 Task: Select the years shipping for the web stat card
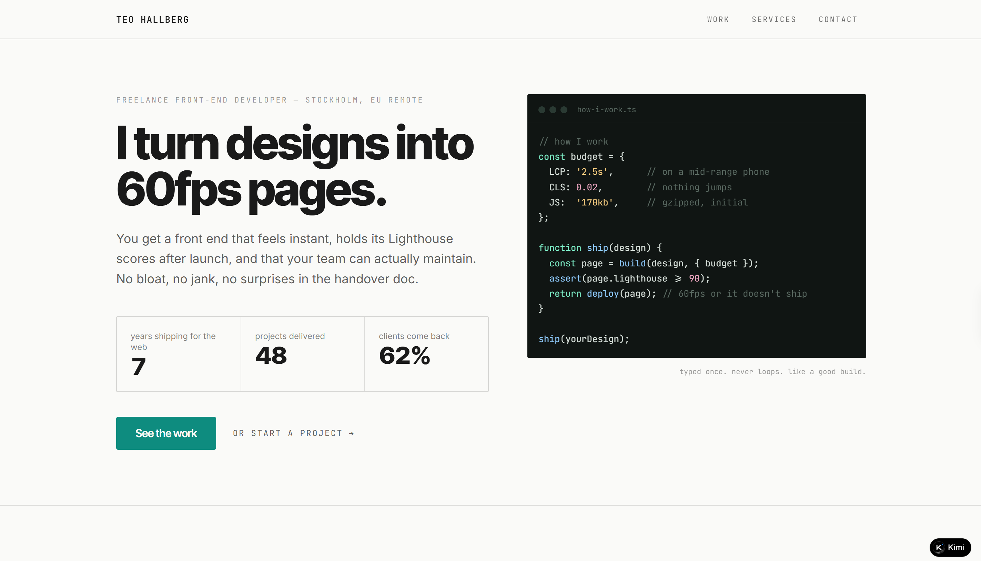click(179, 354)
